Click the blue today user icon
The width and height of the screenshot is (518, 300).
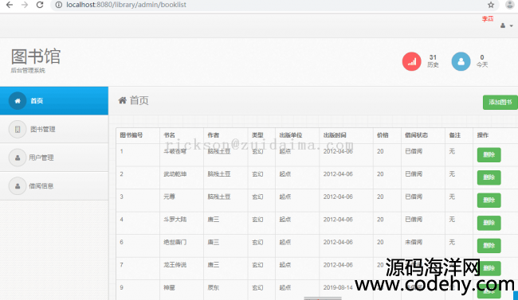(x=461, y=61)
